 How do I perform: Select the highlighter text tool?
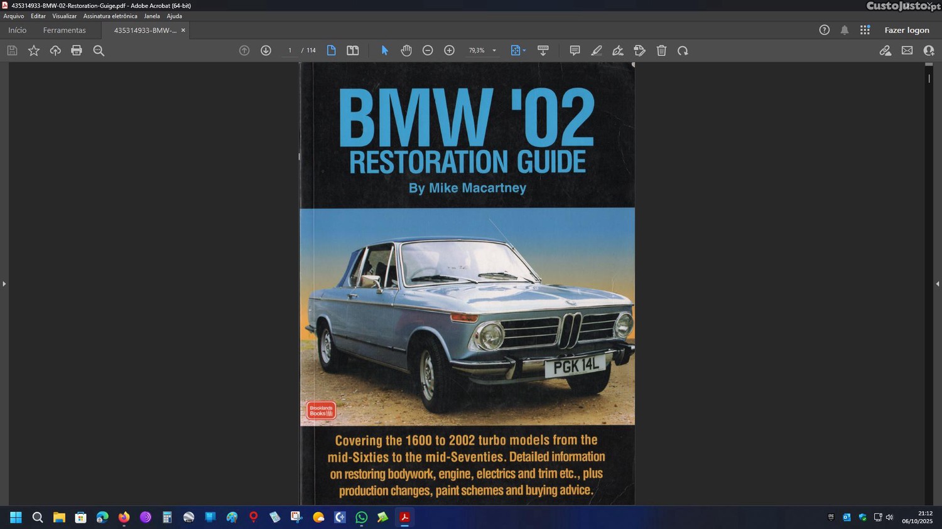(x=597, y=51)
